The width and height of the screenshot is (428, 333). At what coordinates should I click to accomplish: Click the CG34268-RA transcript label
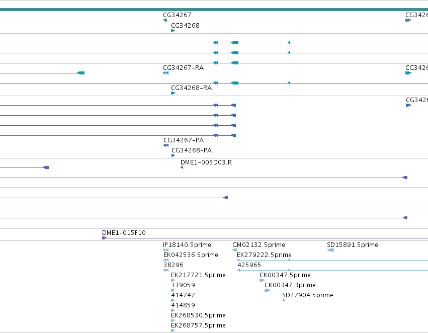(x=191, y=88)
